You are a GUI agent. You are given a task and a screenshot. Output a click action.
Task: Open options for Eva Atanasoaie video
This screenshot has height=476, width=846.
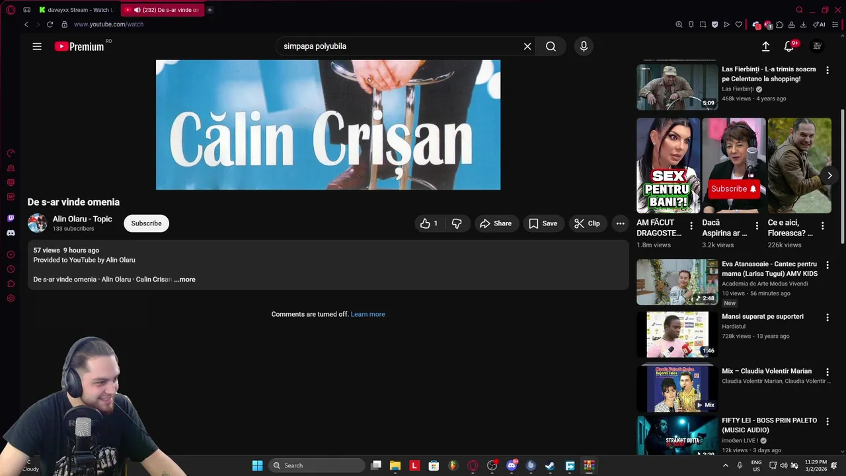tap(827, 265)
